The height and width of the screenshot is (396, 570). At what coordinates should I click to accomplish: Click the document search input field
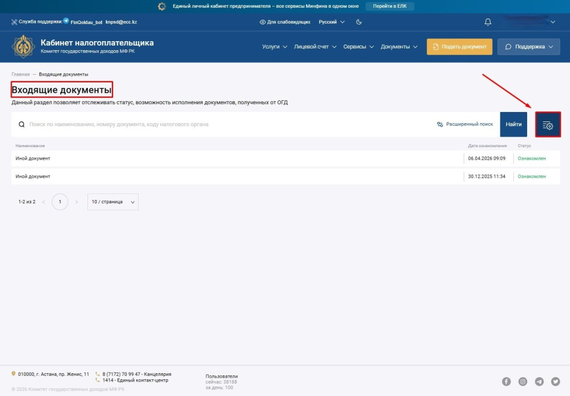pos(223,124)
